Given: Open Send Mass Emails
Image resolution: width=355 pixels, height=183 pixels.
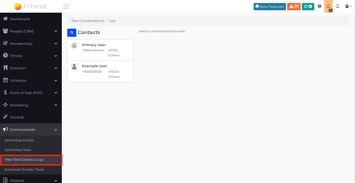Looking at the screenshot, I should tap(19, 140).
